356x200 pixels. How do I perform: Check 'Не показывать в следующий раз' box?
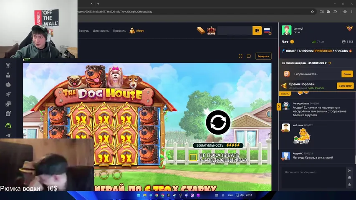(193, 157)
